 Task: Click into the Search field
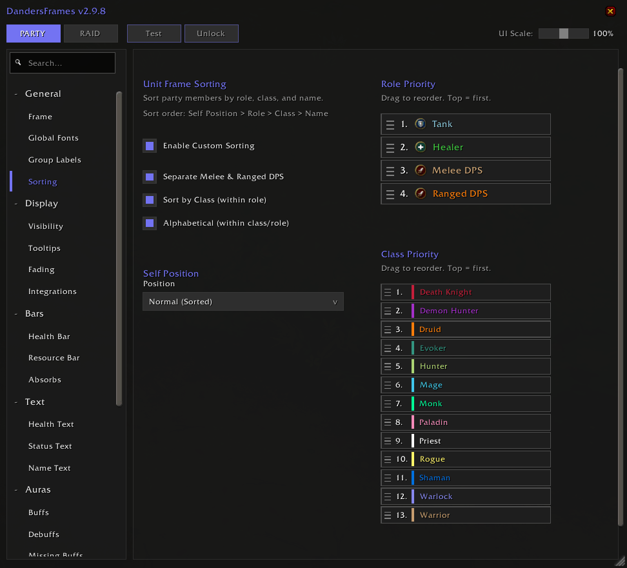(63, 63)
